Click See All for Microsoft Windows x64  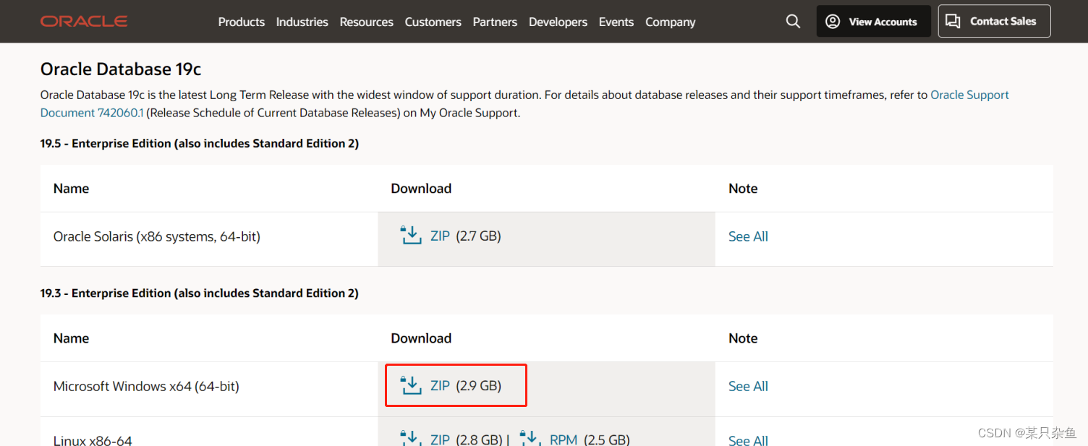[748, 386]
